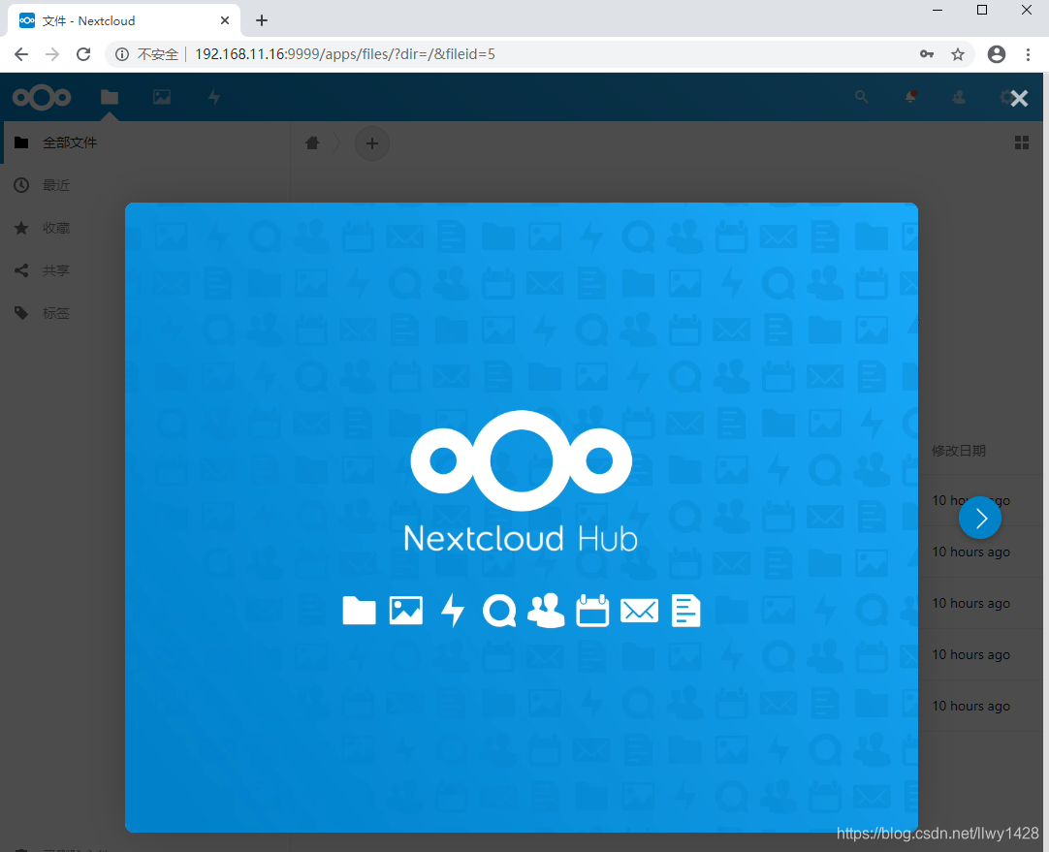Open the Chrome three-dot menu

click(1028, 54)
